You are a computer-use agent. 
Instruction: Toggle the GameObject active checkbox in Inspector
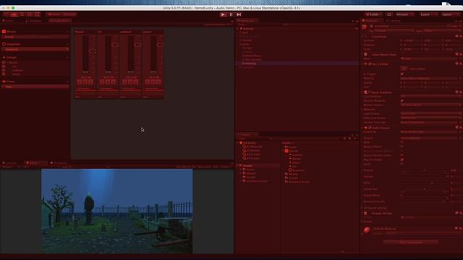pyautogui.click(x=371, y=26)
